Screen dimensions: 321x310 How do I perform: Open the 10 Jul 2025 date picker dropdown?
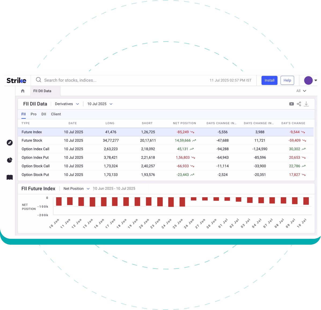(99, 104)
